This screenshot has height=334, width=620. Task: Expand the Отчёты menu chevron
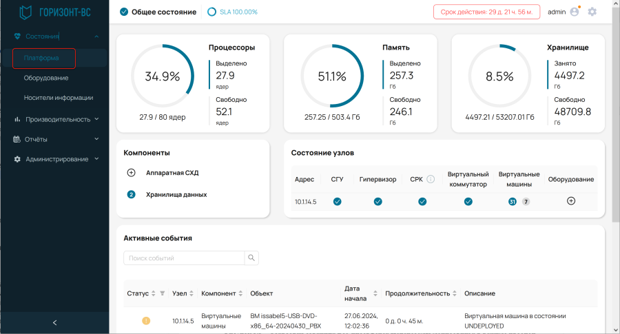pos(96,138)
